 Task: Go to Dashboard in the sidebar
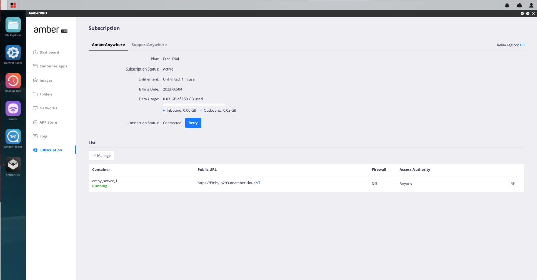click(x=46, y=52)
